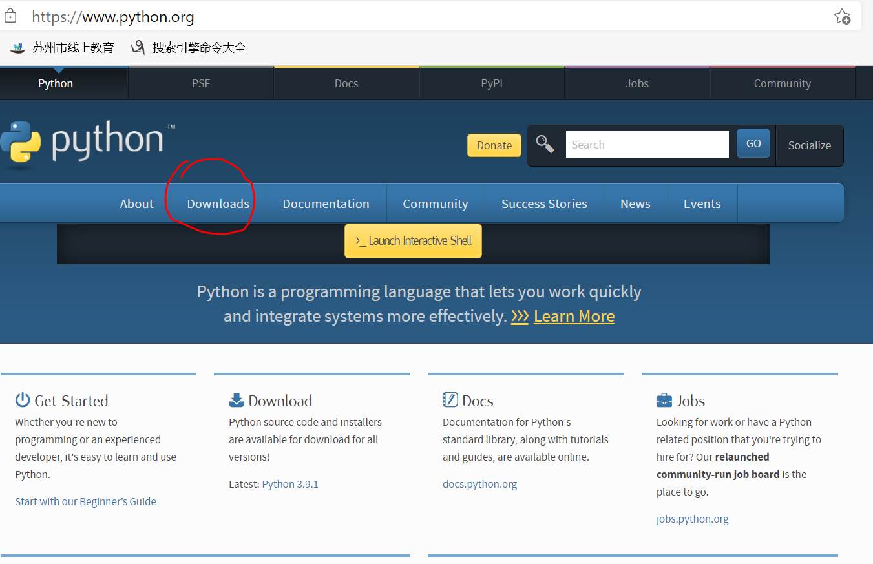Click the Jobs briefcase icon
Viewport: 873px width, 564px height.
[664, 401]
